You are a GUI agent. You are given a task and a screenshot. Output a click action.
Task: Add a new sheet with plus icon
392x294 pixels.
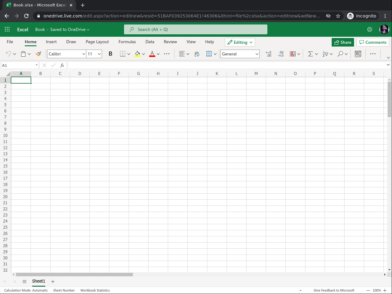53,281
